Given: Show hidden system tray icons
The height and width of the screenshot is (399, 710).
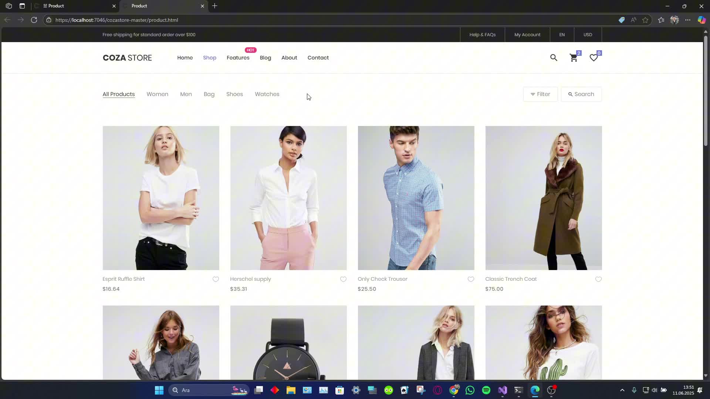Looking at the screenshot, I should pyautogui.click(x=622, y=390).
